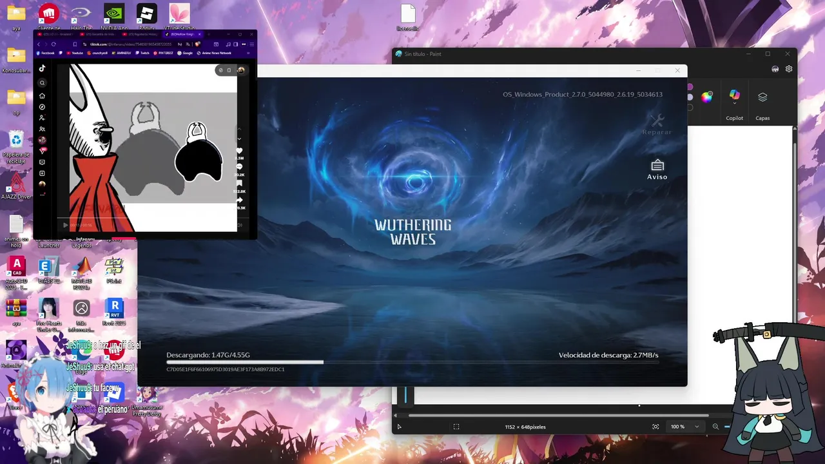Click Paint zoom out magnifier
This screenshot has width=825, height=464.
[x=715, y=427]
